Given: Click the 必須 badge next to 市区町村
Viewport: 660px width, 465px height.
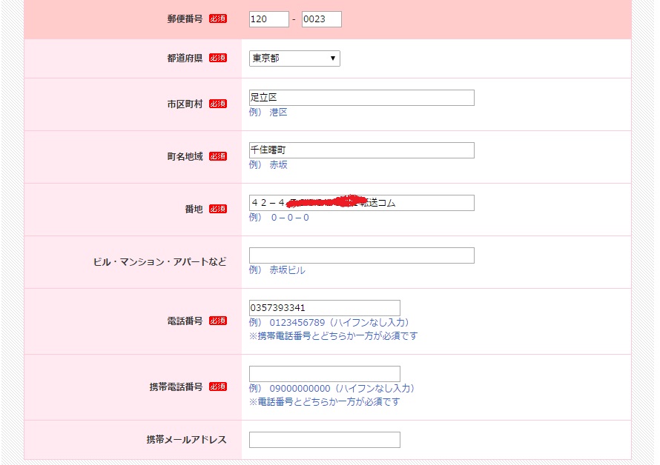Looking at the screenshot, I should (x=218, y=104).
